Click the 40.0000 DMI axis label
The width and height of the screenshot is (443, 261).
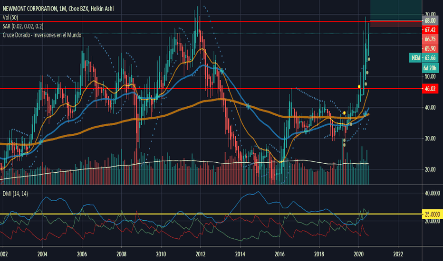[x=432, y=193]
